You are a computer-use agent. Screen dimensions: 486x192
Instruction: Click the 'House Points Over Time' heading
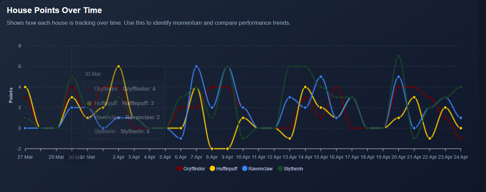point(54,10)
